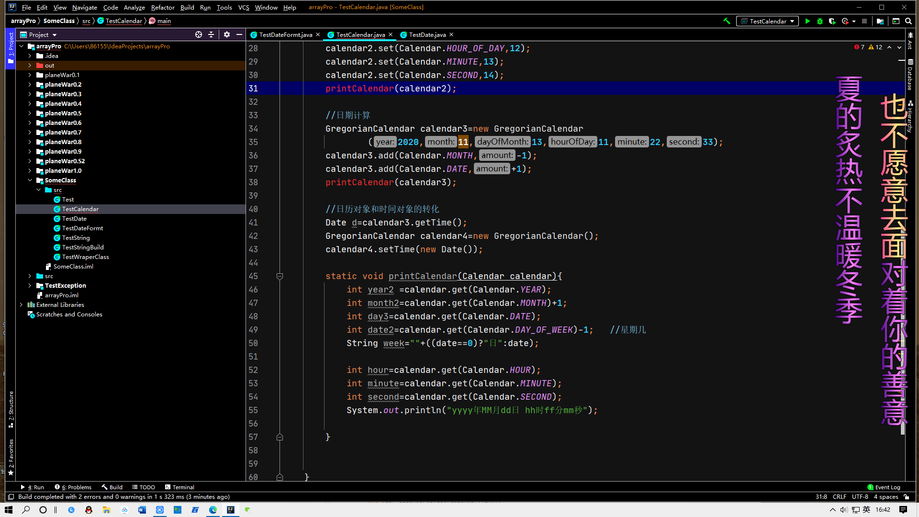
Task: Click the Build Project hammer icon
Action: (x=727, y=21)
